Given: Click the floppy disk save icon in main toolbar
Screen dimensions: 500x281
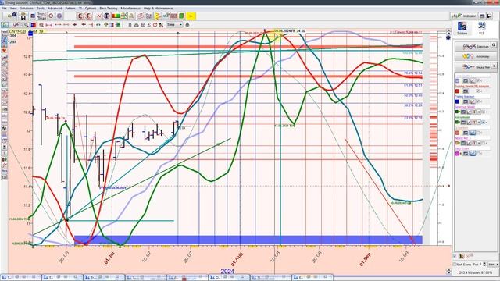Looking at the screenshot, I should (x=23, y=16).
